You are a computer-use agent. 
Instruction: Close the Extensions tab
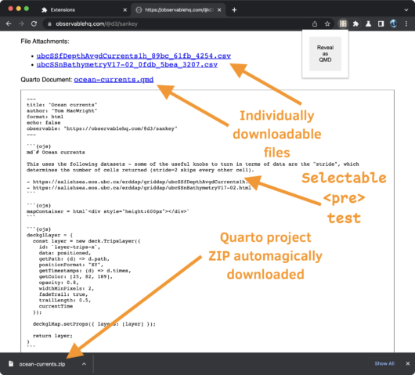click(x=125, y=10)
